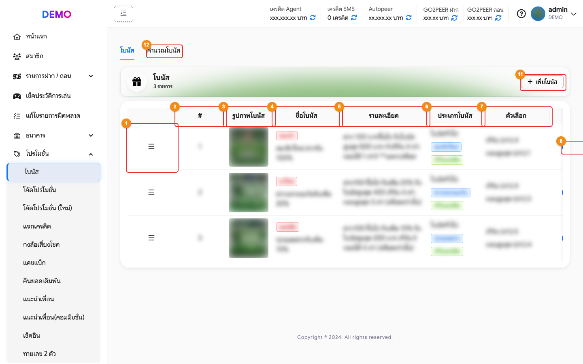Viewport: 583px width, 364px height.
Task: Grab the drag handle of the second bonus row
Action: [x=151, y=192]
